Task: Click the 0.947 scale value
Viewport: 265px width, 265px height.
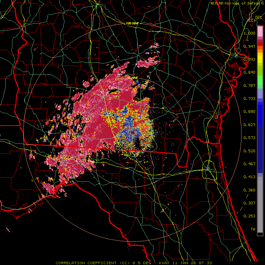Action: [x=249, y=46]
